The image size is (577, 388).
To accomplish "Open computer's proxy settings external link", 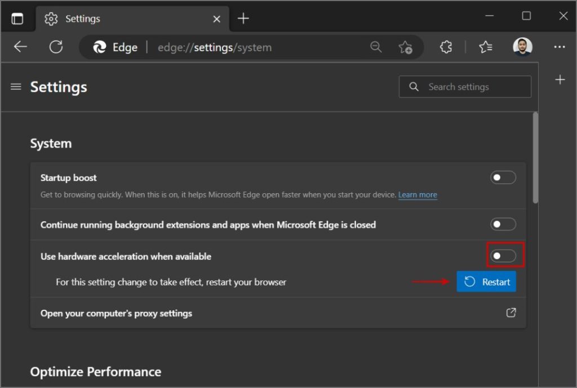I will pos(511,313).
